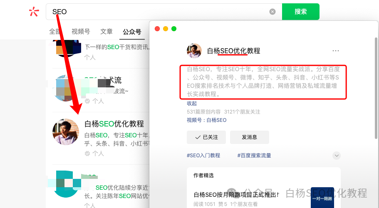The image size is (379, 208).
Task: Click the 白杨SEO优化教程 profile avatar in popup
Action: click(x=194, y=51)
